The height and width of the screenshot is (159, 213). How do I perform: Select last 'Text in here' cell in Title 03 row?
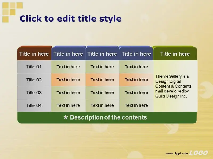[136, 92]
